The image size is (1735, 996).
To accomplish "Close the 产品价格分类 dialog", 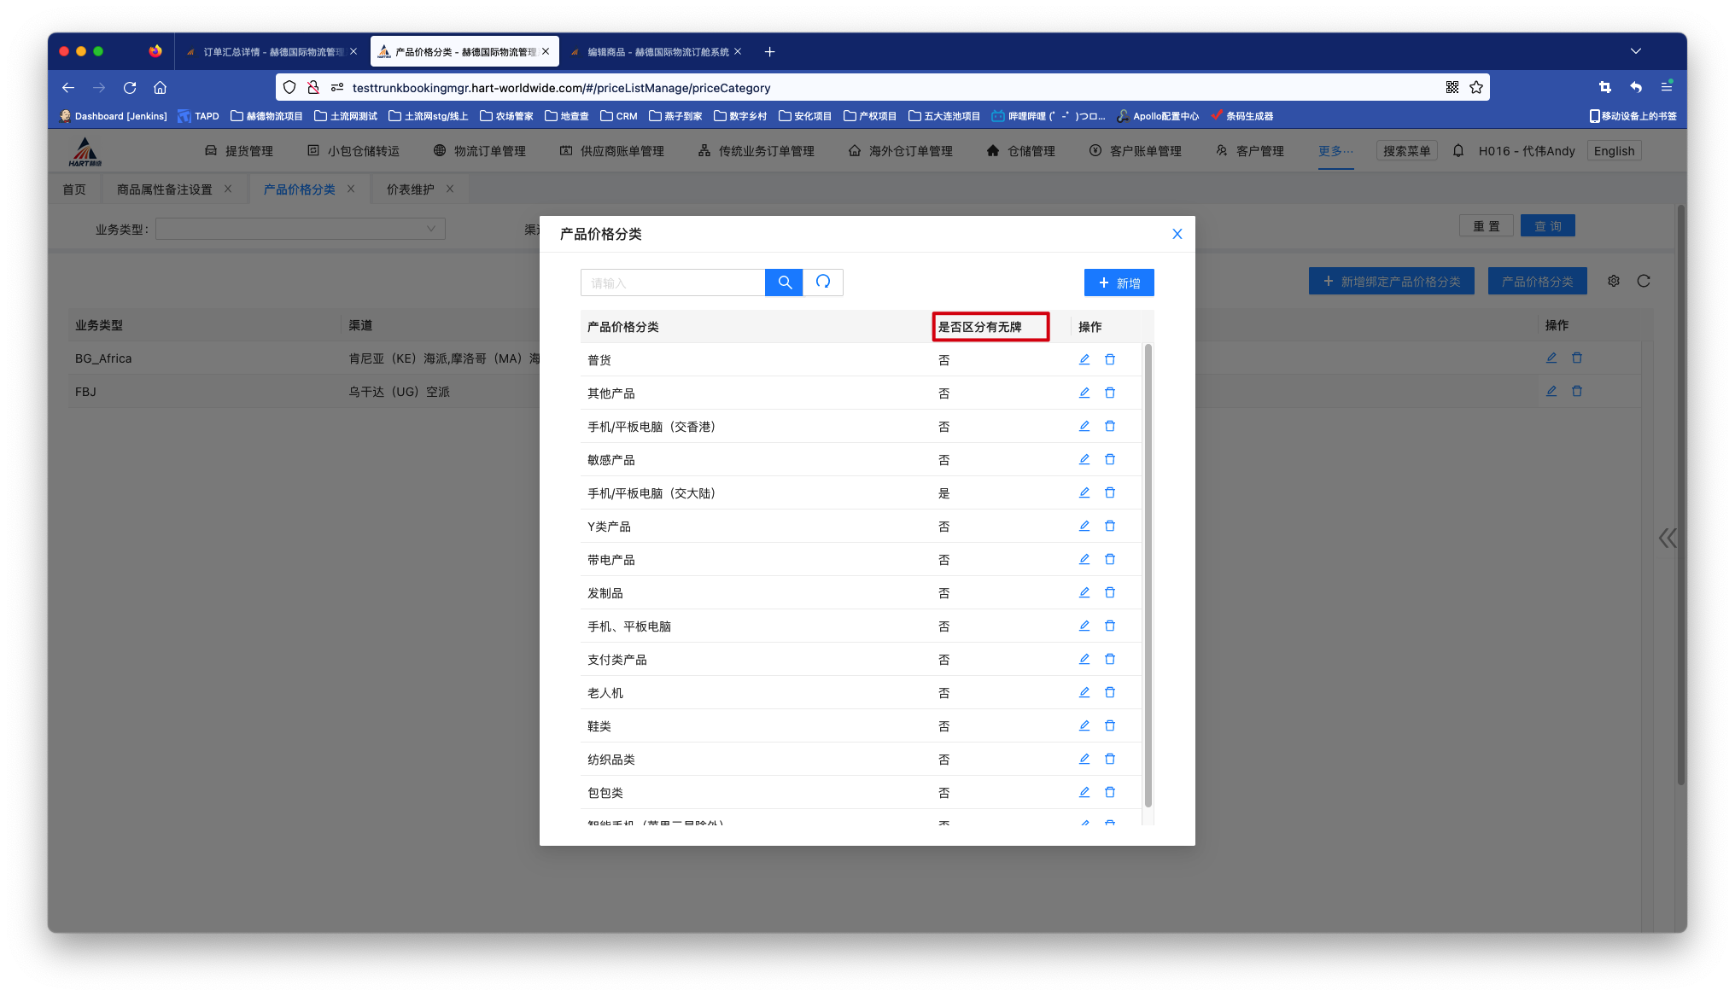I will point(1177,234).
